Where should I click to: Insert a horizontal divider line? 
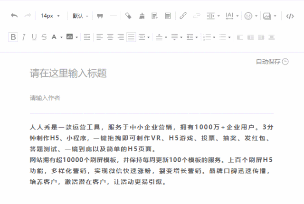tap(113, 16)
